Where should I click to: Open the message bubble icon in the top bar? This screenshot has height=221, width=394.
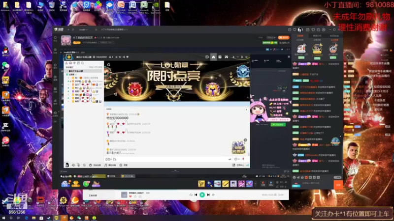318,29
